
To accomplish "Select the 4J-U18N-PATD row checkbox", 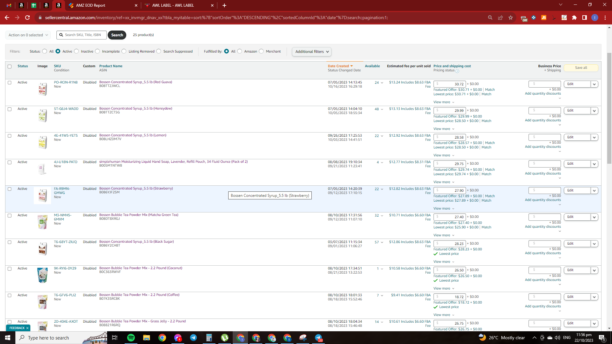I will pyautogui.click(x=10, y=162).
